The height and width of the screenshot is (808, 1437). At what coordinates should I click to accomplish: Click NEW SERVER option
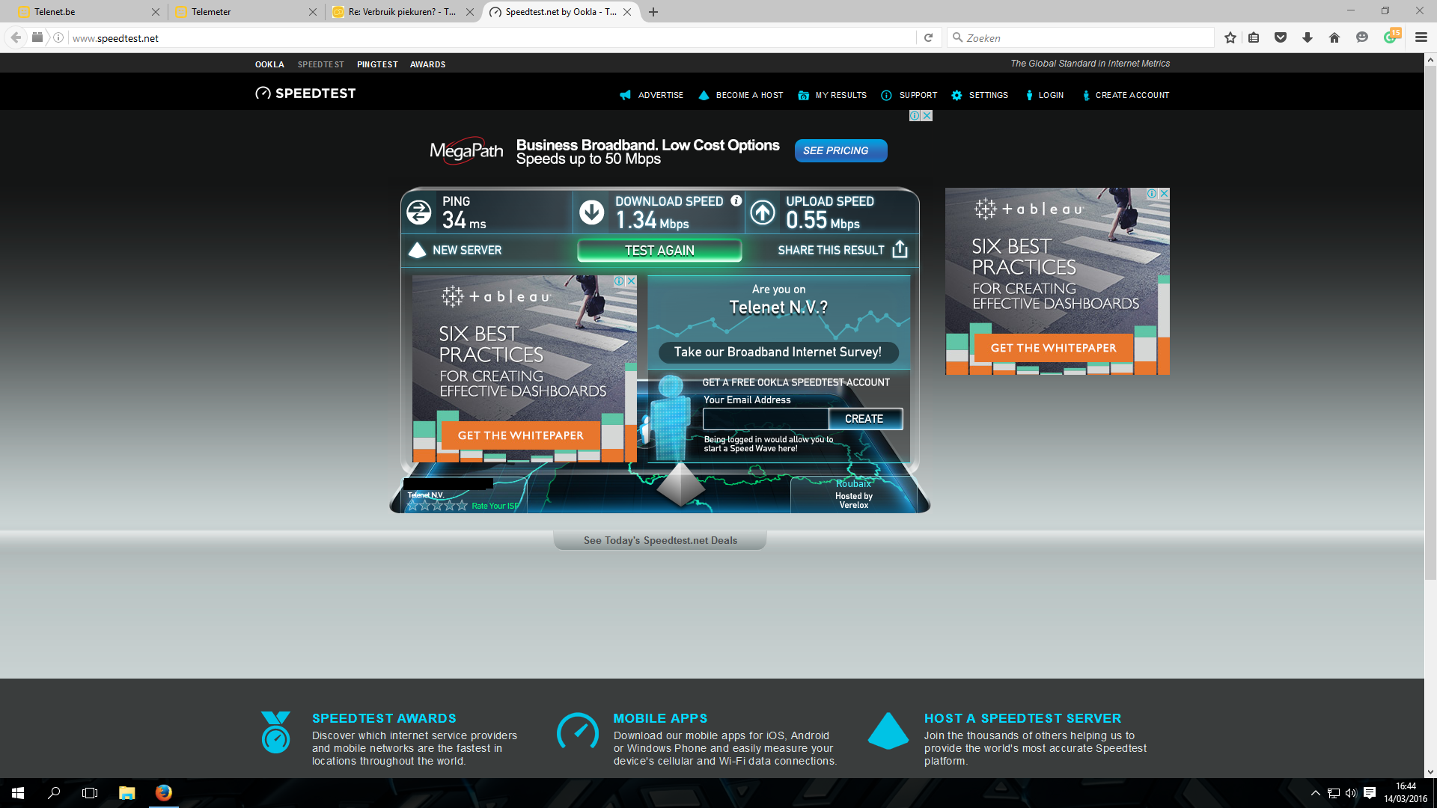click(455, 250)
